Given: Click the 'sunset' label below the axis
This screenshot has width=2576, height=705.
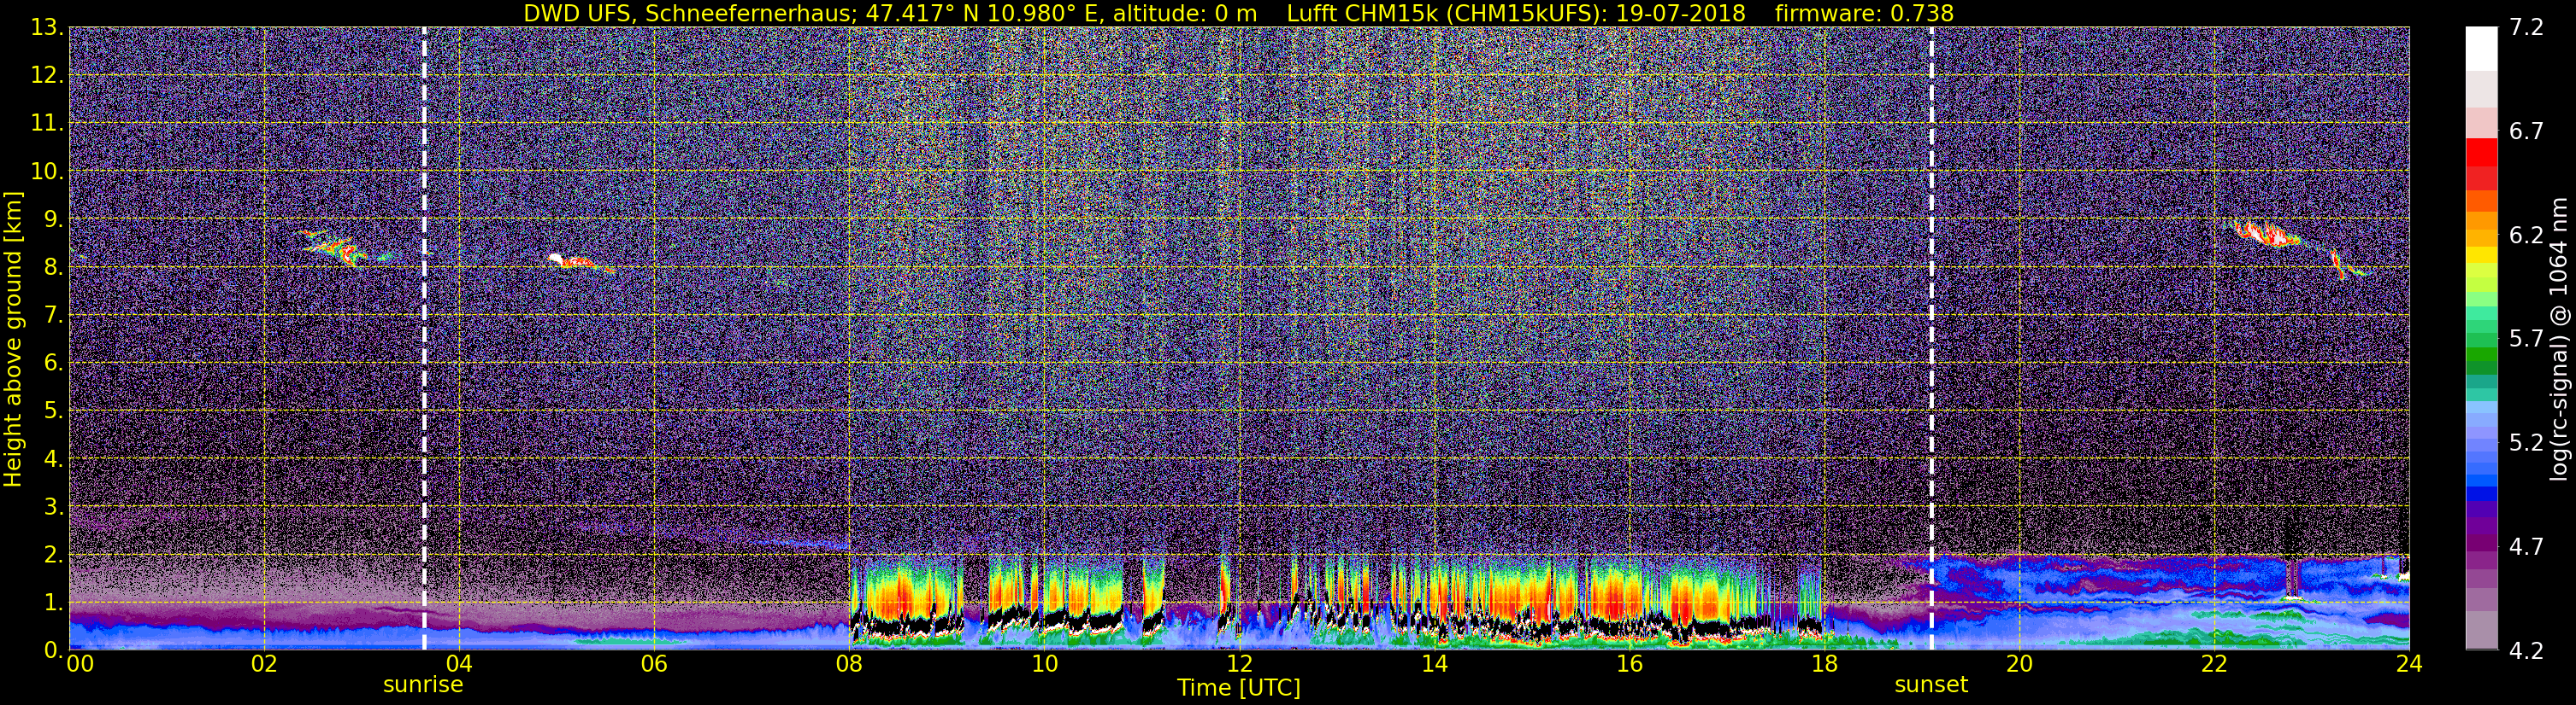Looking at the screenshot, I should 1931,685.
